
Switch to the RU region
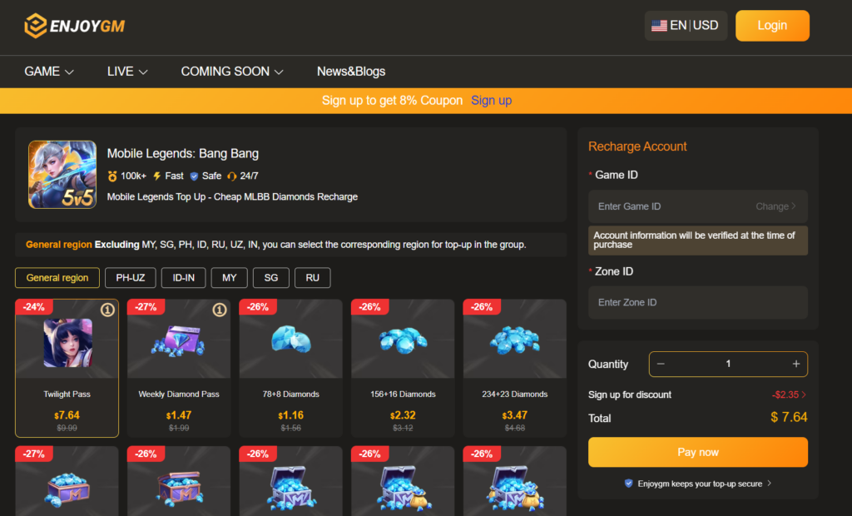[x=313, y=278]
